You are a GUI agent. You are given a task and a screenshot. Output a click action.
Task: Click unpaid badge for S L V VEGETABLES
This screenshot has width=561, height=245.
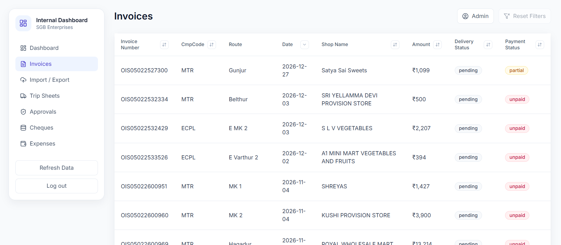(x=517, y=128)
